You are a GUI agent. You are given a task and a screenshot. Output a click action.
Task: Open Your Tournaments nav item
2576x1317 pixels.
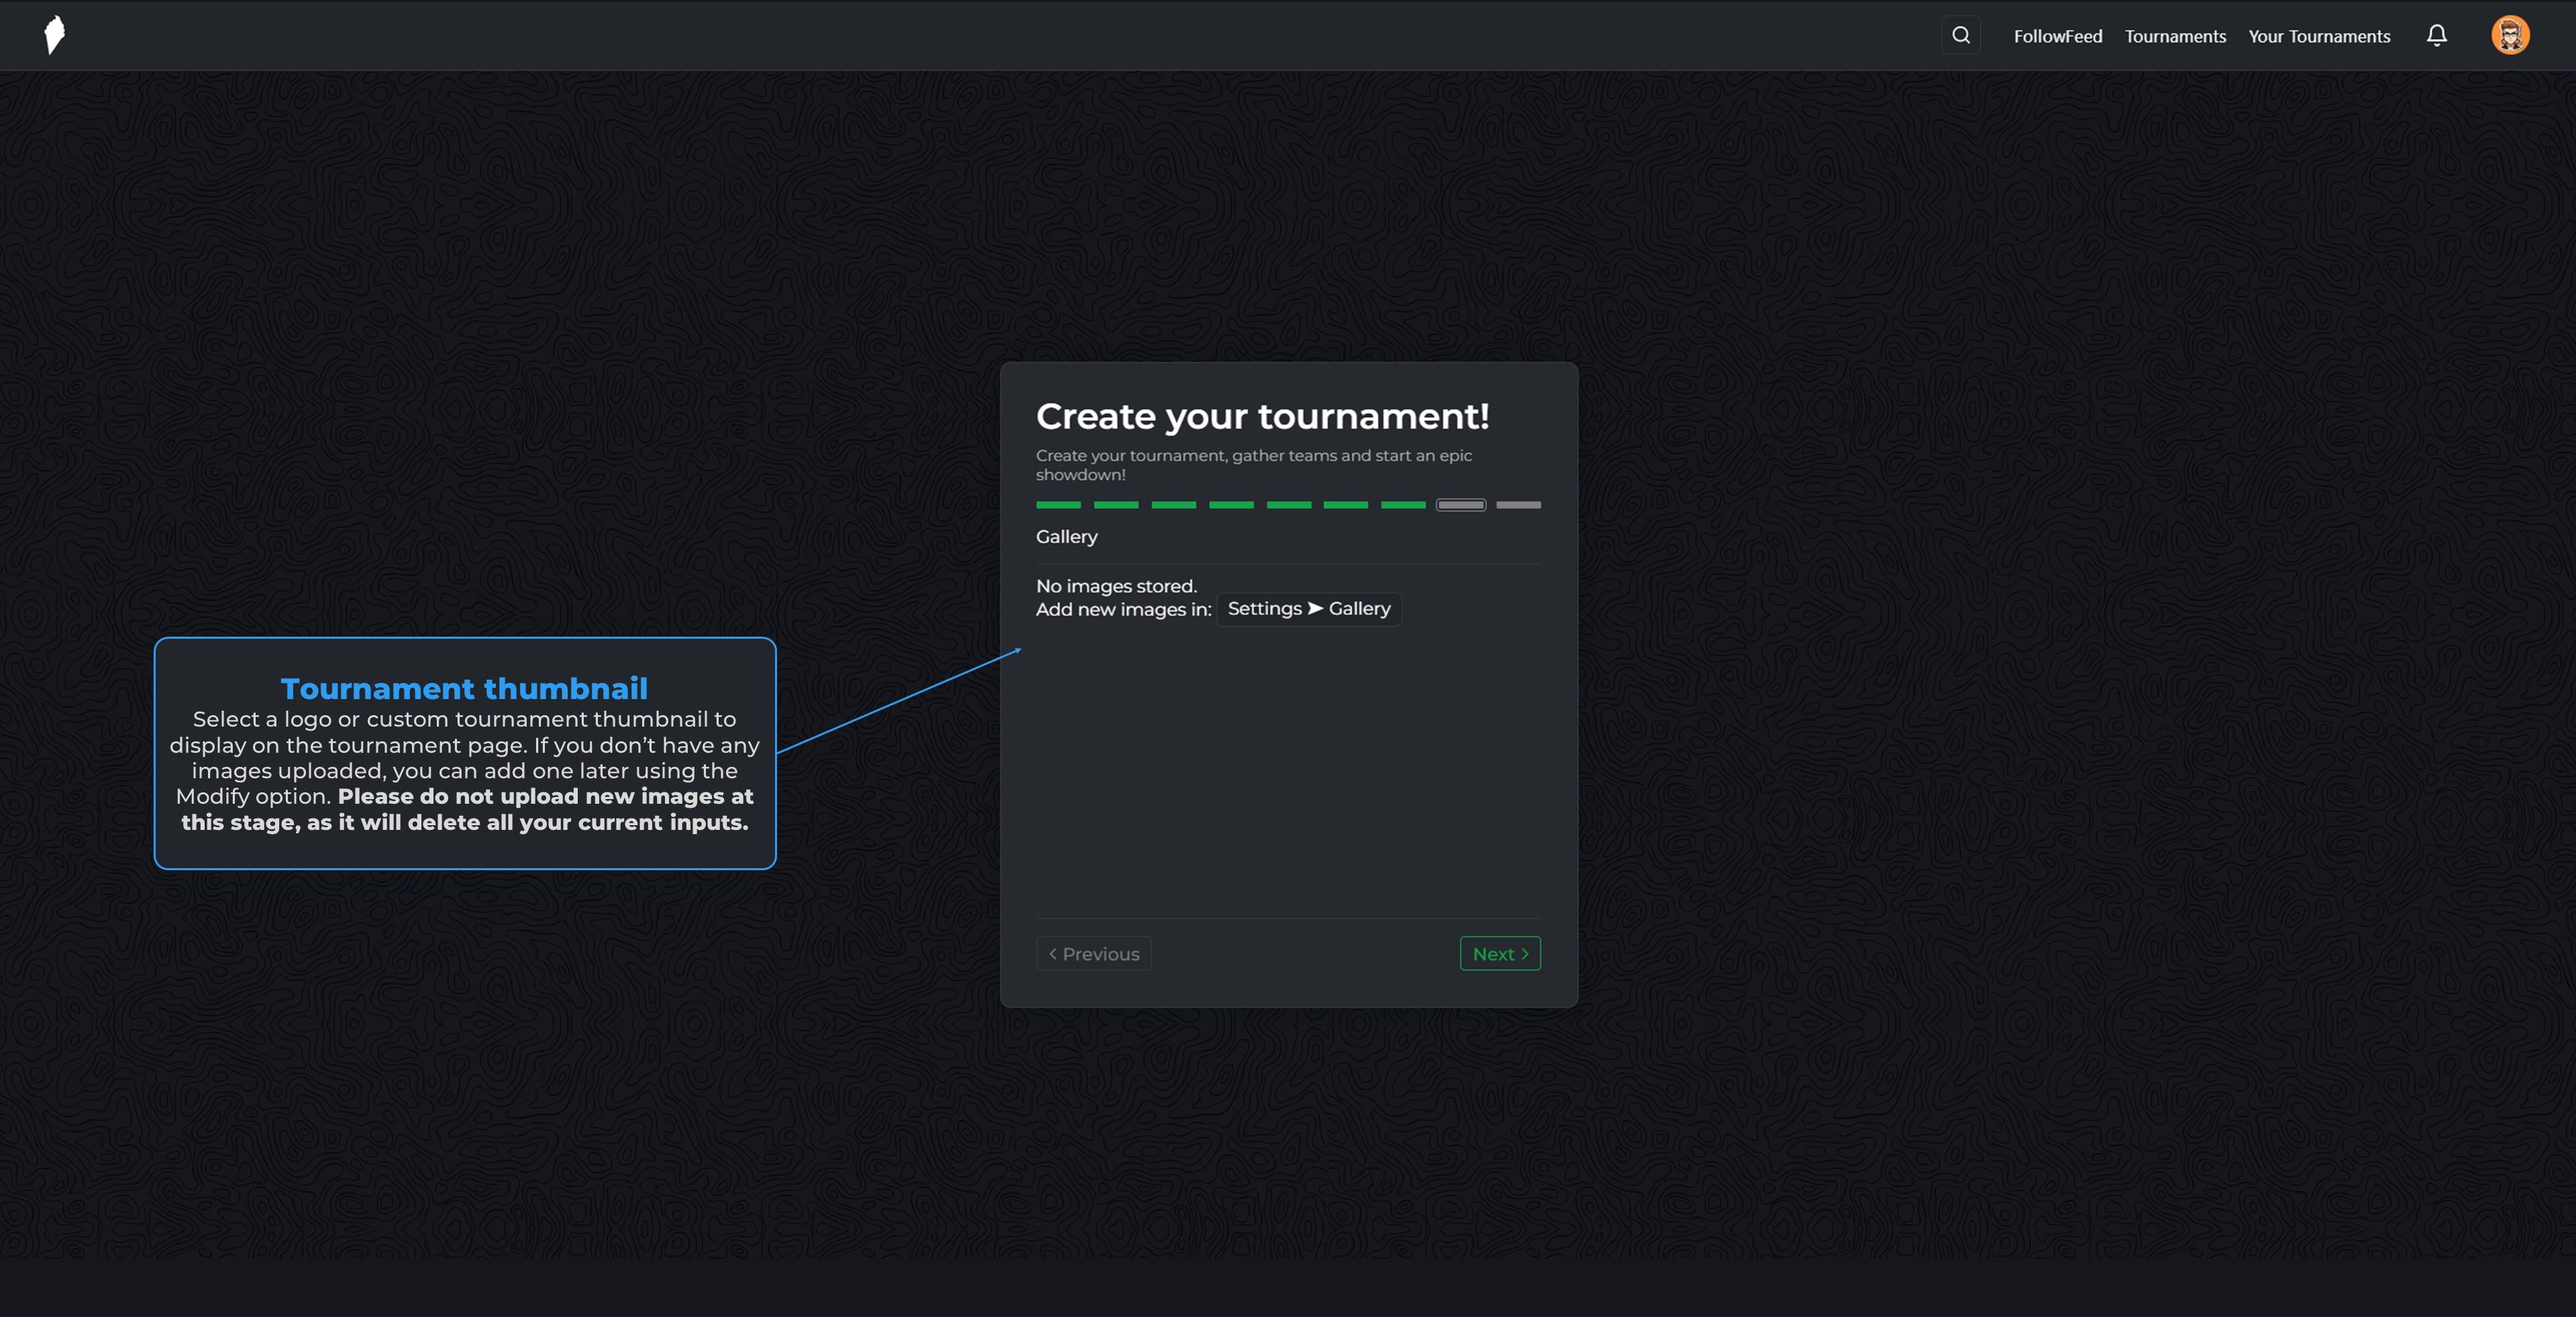[2319, 36]
